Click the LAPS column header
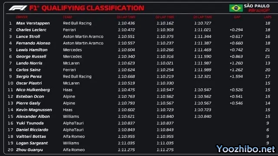The width and height of the screenshot is (278, 156). click(x=268, y=17)
